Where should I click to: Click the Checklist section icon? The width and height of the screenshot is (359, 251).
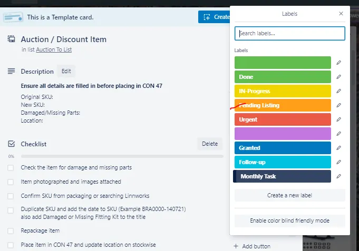point(11,144)
